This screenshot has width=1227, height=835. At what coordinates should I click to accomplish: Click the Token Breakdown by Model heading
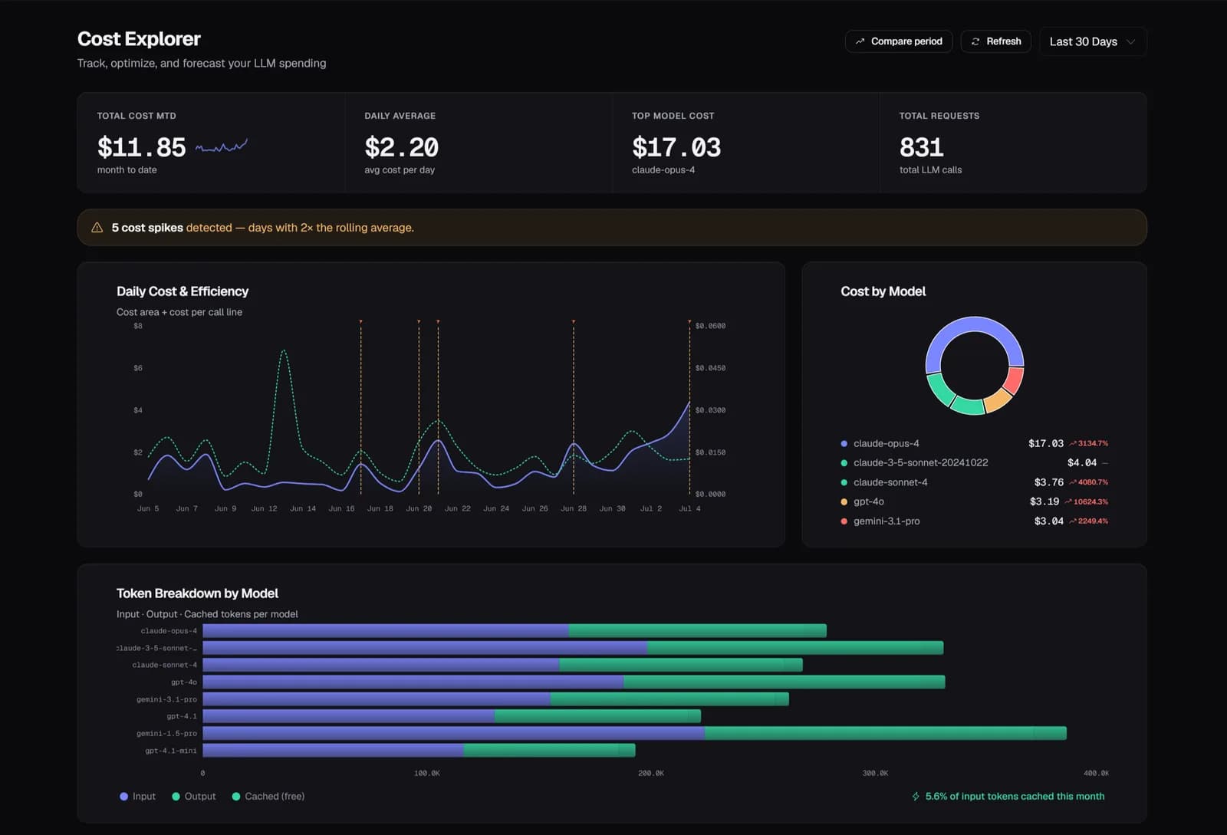(197, 593)
